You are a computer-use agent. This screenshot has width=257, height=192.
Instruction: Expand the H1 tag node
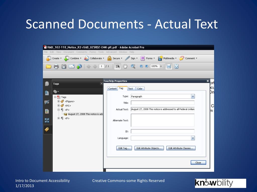click(x=58, y=105)
